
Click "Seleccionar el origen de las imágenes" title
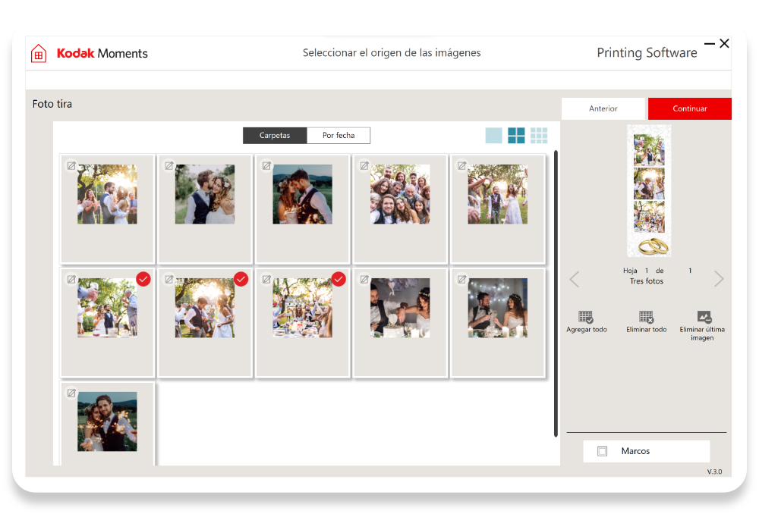pyautogui.click(x=392, y=53)
